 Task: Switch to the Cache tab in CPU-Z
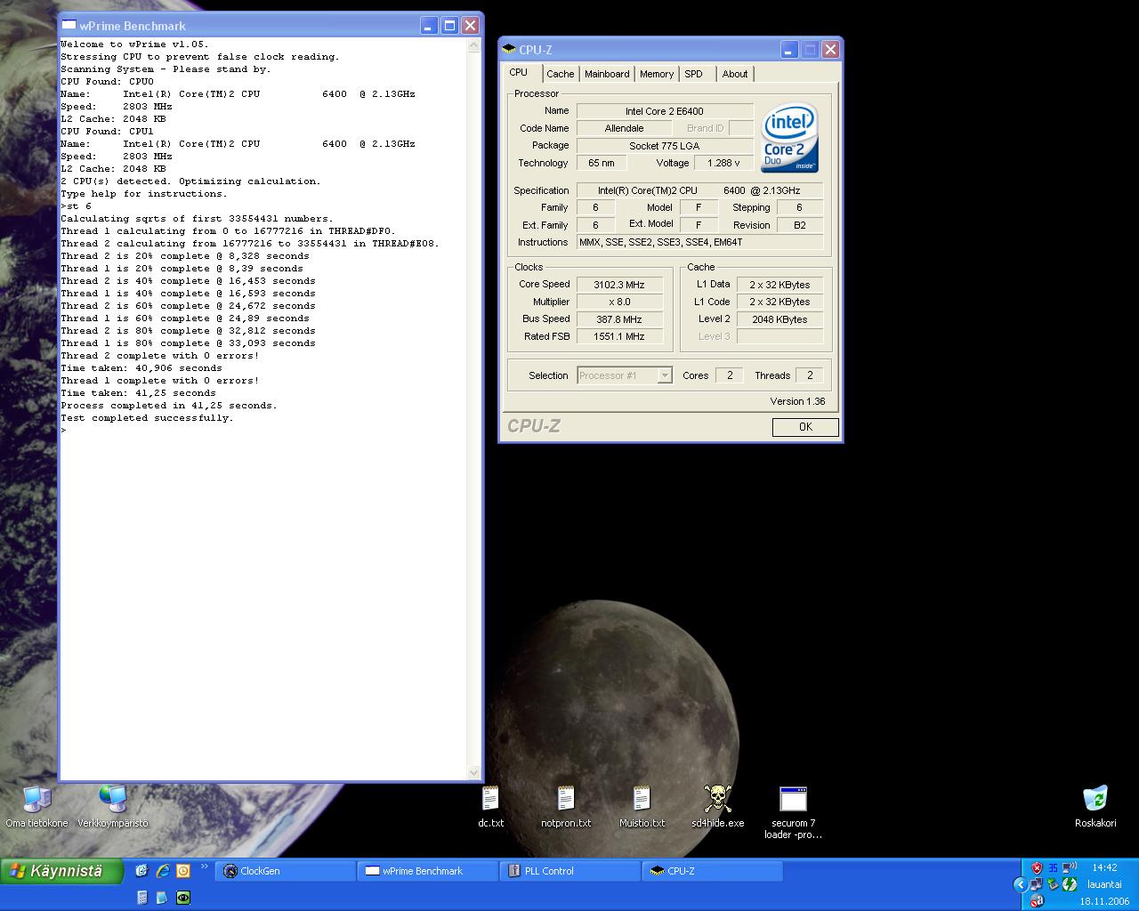coord(561,74)
